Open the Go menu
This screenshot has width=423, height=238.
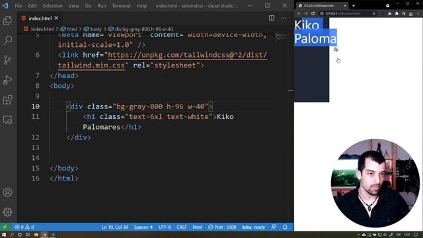pos(88,6)
